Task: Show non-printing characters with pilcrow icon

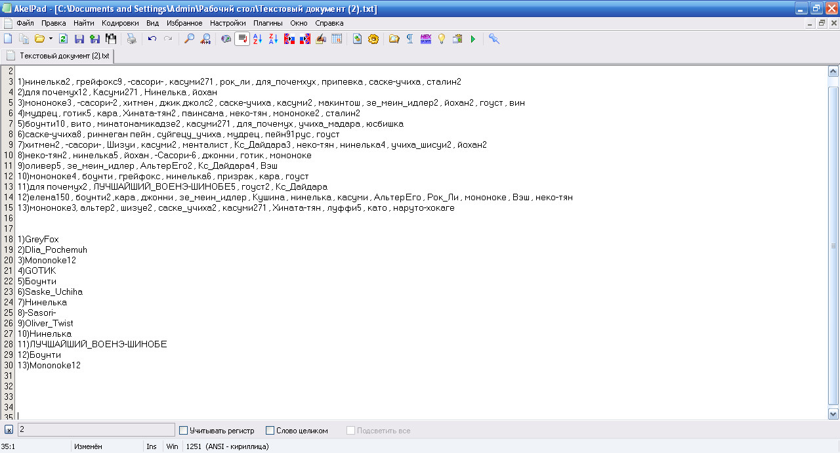Action: (409, 39)
